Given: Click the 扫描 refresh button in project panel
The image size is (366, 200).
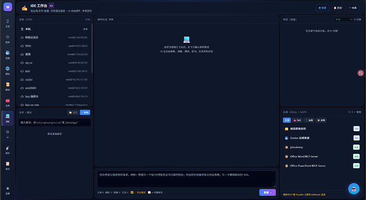Looking at the screenshot, I should (x=358, y=20).
